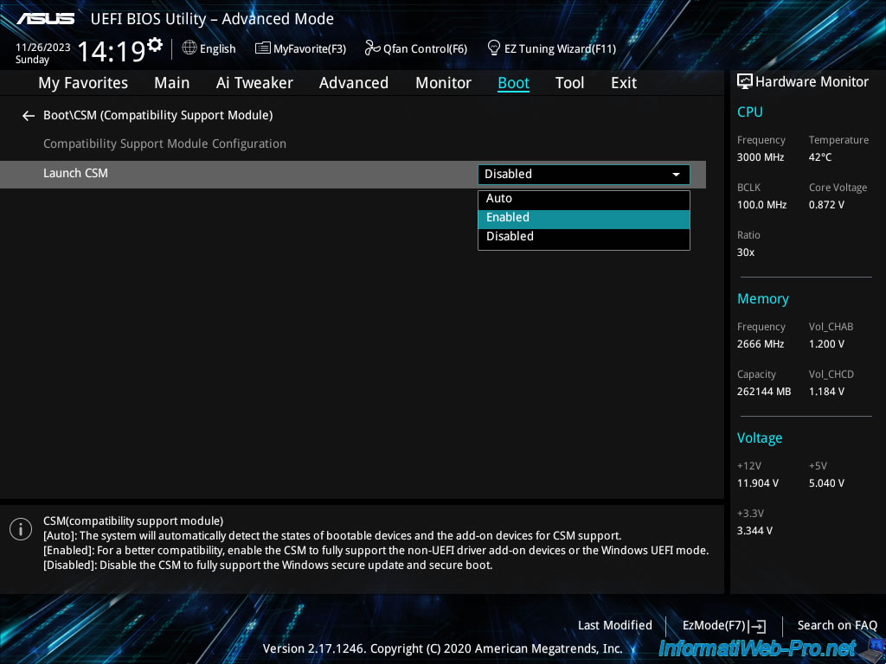Click Core Voltage value 0.872 V
Viewport: 886px width, 664px height.
pyautogui.click(x=826, y=205)
